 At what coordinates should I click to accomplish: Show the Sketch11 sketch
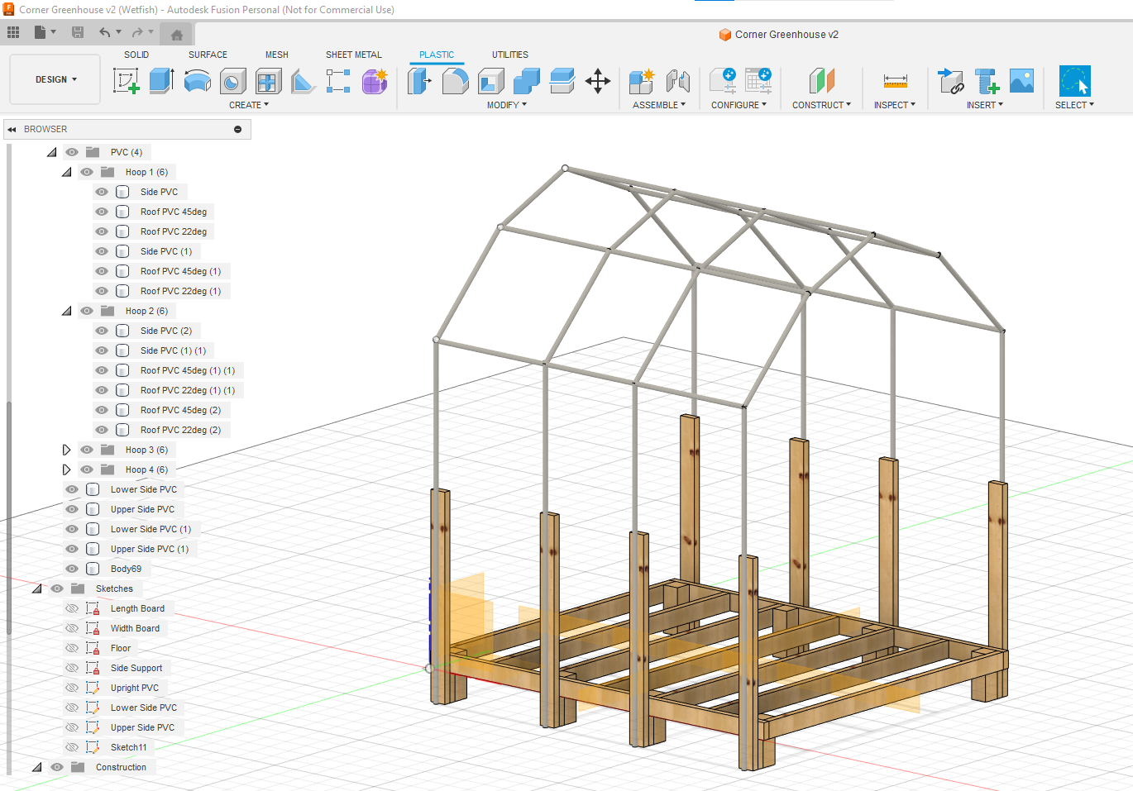tap(72, 747)
